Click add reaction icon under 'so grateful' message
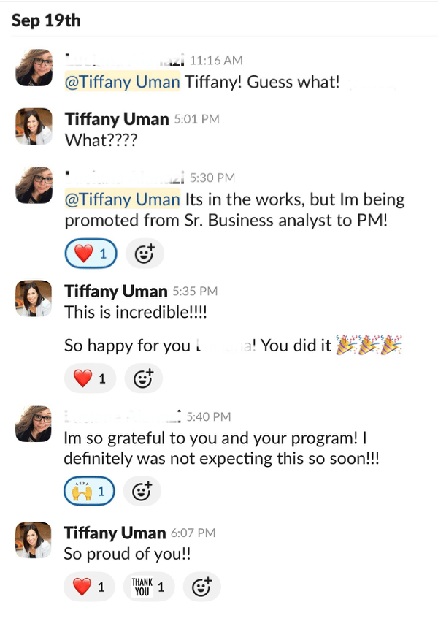The height and width of the screenshot is (621, 438). pyautogui.click(x=142, y=492)
